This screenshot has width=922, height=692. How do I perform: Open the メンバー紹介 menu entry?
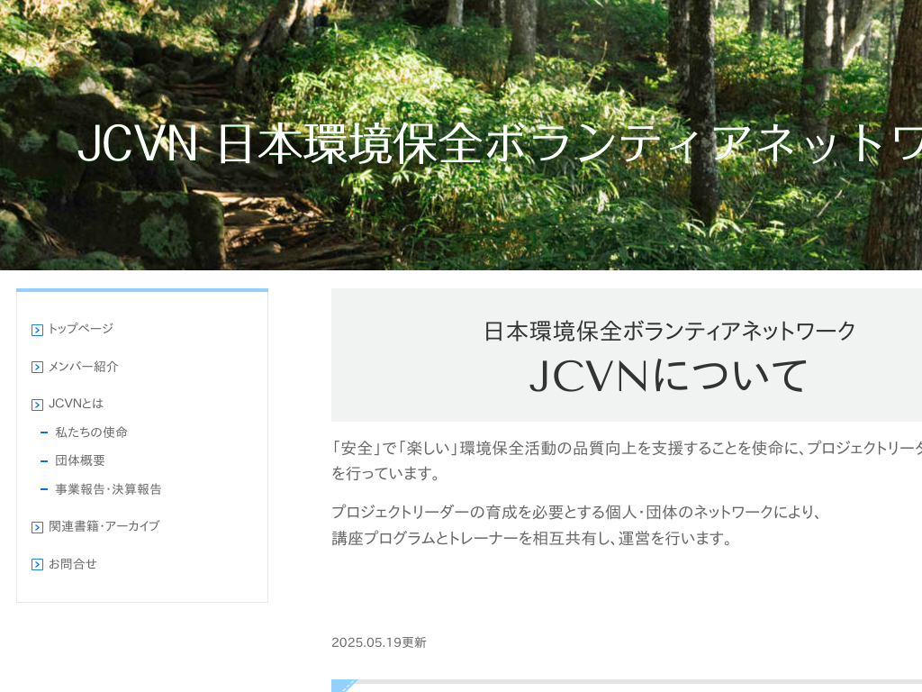point(86,367)
